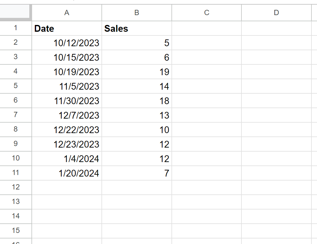Select the 10/12/2023 date cell
This screenshot has height=244, width=317.
click(66, 43)
